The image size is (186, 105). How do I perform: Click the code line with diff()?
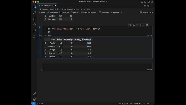(74, 29)
